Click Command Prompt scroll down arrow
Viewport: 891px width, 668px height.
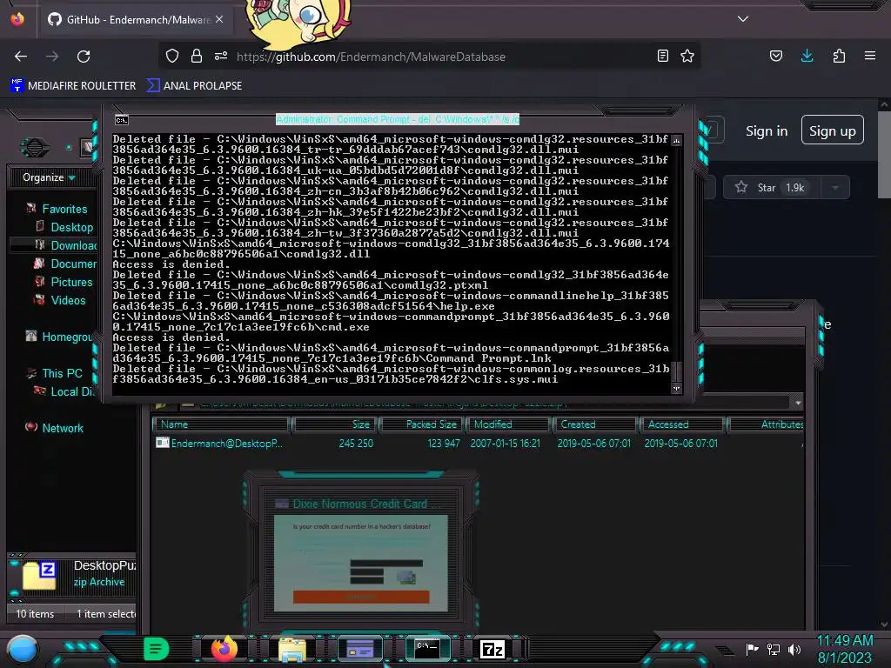pos(676,389)
